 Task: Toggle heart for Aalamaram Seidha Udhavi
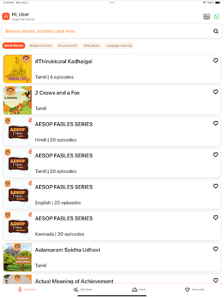(x=215, y=249)
